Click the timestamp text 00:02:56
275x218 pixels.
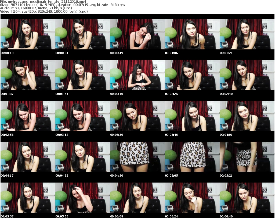[7, 135]
